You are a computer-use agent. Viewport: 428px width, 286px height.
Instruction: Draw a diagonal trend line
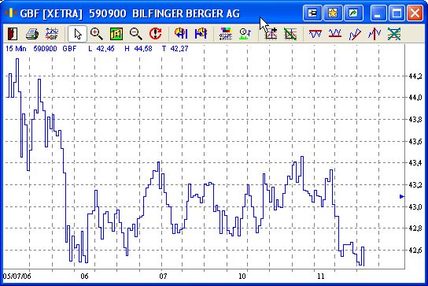[x=355, y=34]
